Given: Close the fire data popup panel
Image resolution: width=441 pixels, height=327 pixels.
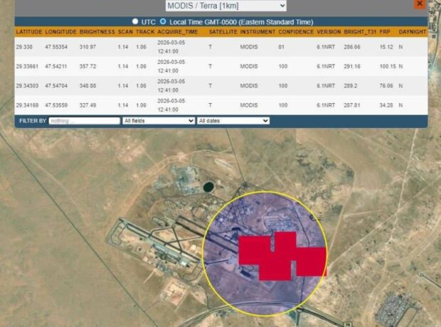Looking at the screenshot, I should click(420, 4).
